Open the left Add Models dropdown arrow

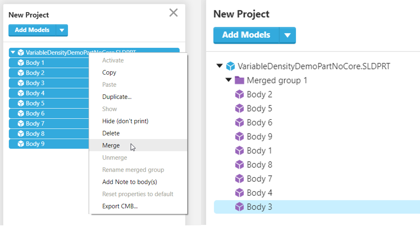coord(62,30)
